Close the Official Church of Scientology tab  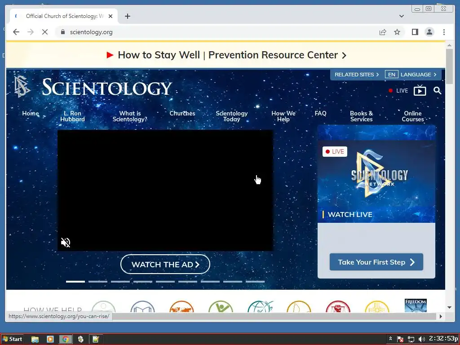click(111, 16)
